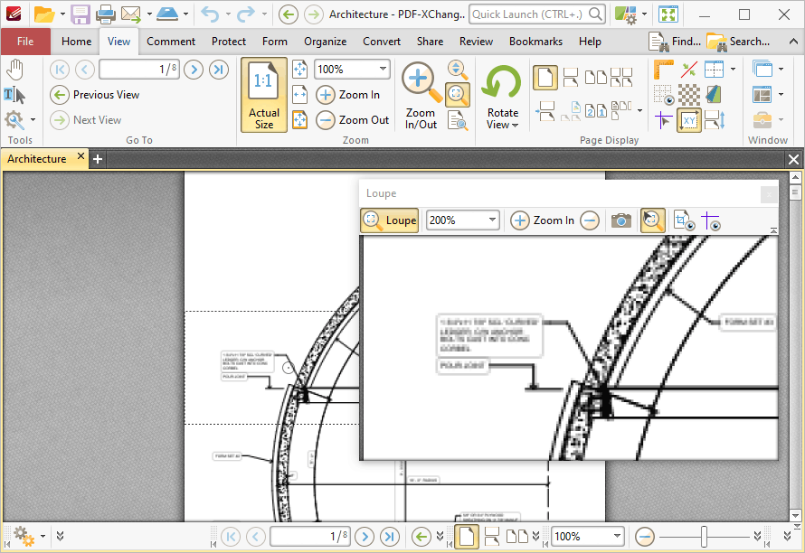Switch to the Protect tab
Image resolution: width=805 pixels, height=553 pixels.
point(229,42)
